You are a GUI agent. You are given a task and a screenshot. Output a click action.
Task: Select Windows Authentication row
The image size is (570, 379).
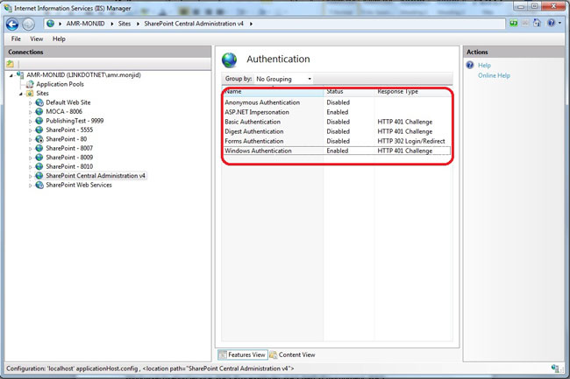337,151
